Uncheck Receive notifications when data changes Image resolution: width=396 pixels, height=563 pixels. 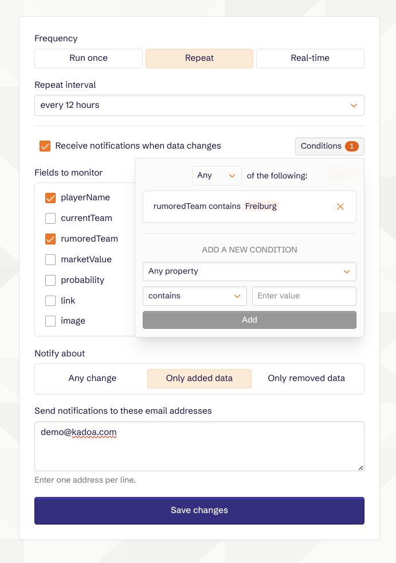tap(45, 146)
